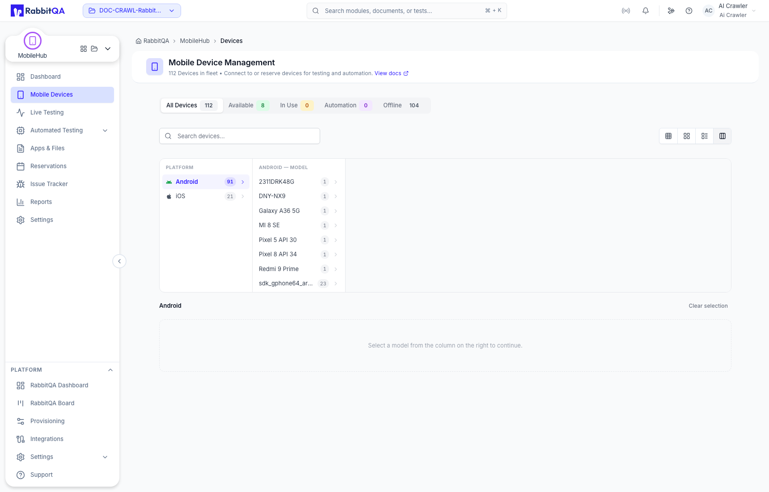Click the Reservations calendar icon
Viewport: 769px width, 492px height.
[21, 166]
